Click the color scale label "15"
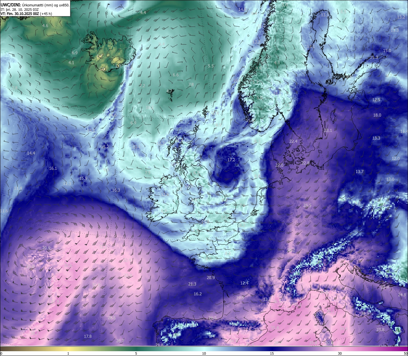Image resolution: width=408 pixels, height=356 pixels. [x=272, y=353]
